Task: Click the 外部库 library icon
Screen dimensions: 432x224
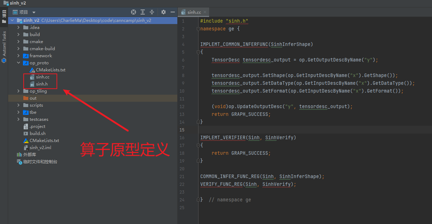Action: tap(19, 155)
